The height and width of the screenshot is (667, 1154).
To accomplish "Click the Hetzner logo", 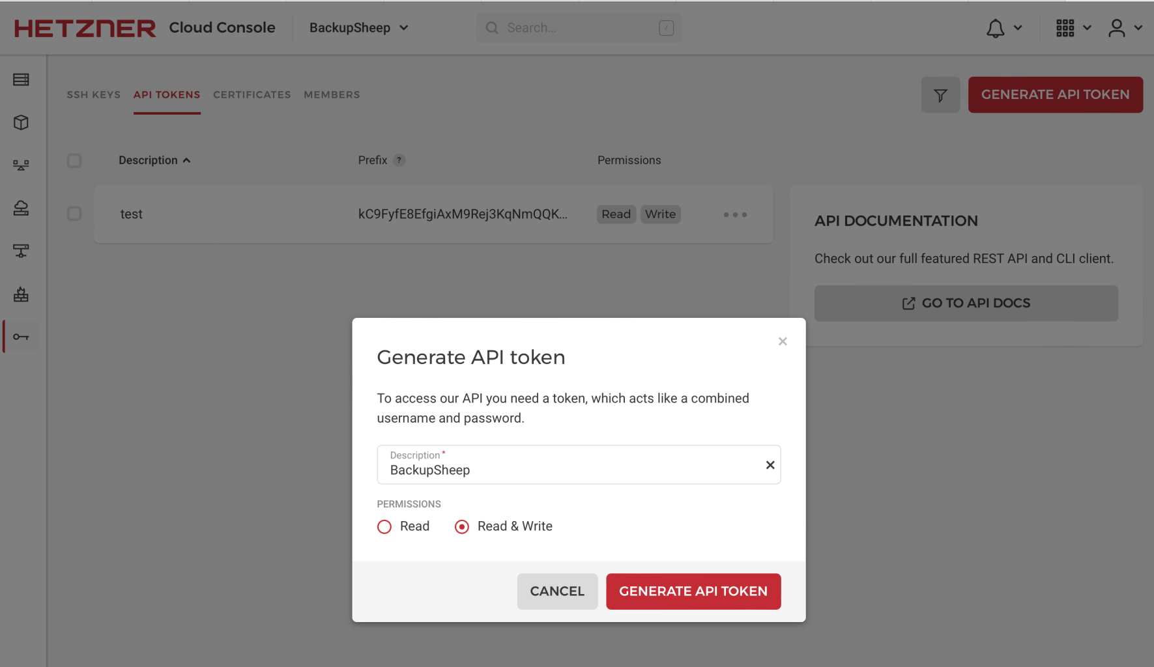I will pyautogui.click(x=85, y=28).
